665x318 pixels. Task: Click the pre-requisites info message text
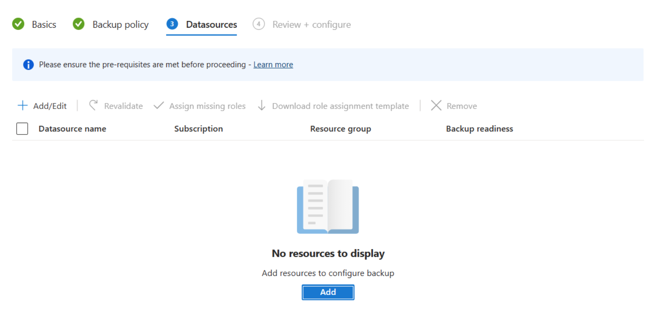pyautogui.click(x=142, y=65)
